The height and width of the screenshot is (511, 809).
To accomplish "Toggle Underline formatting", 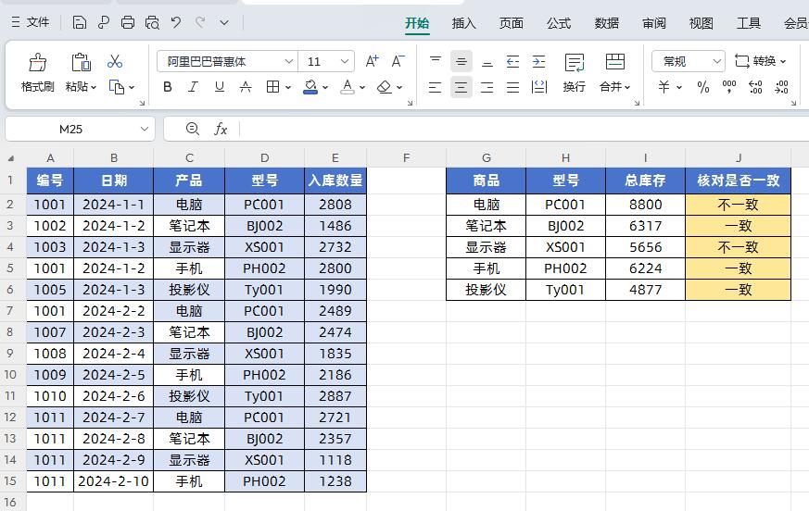I will [x=220, y=87].
